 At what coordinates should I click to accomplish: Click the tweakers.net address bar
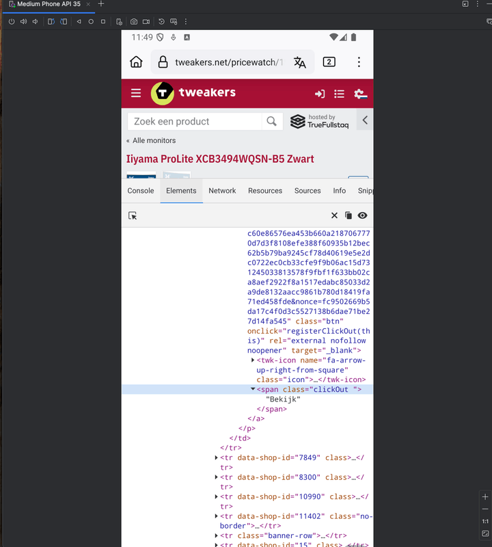pyautogui.click(x=228, y=62)
